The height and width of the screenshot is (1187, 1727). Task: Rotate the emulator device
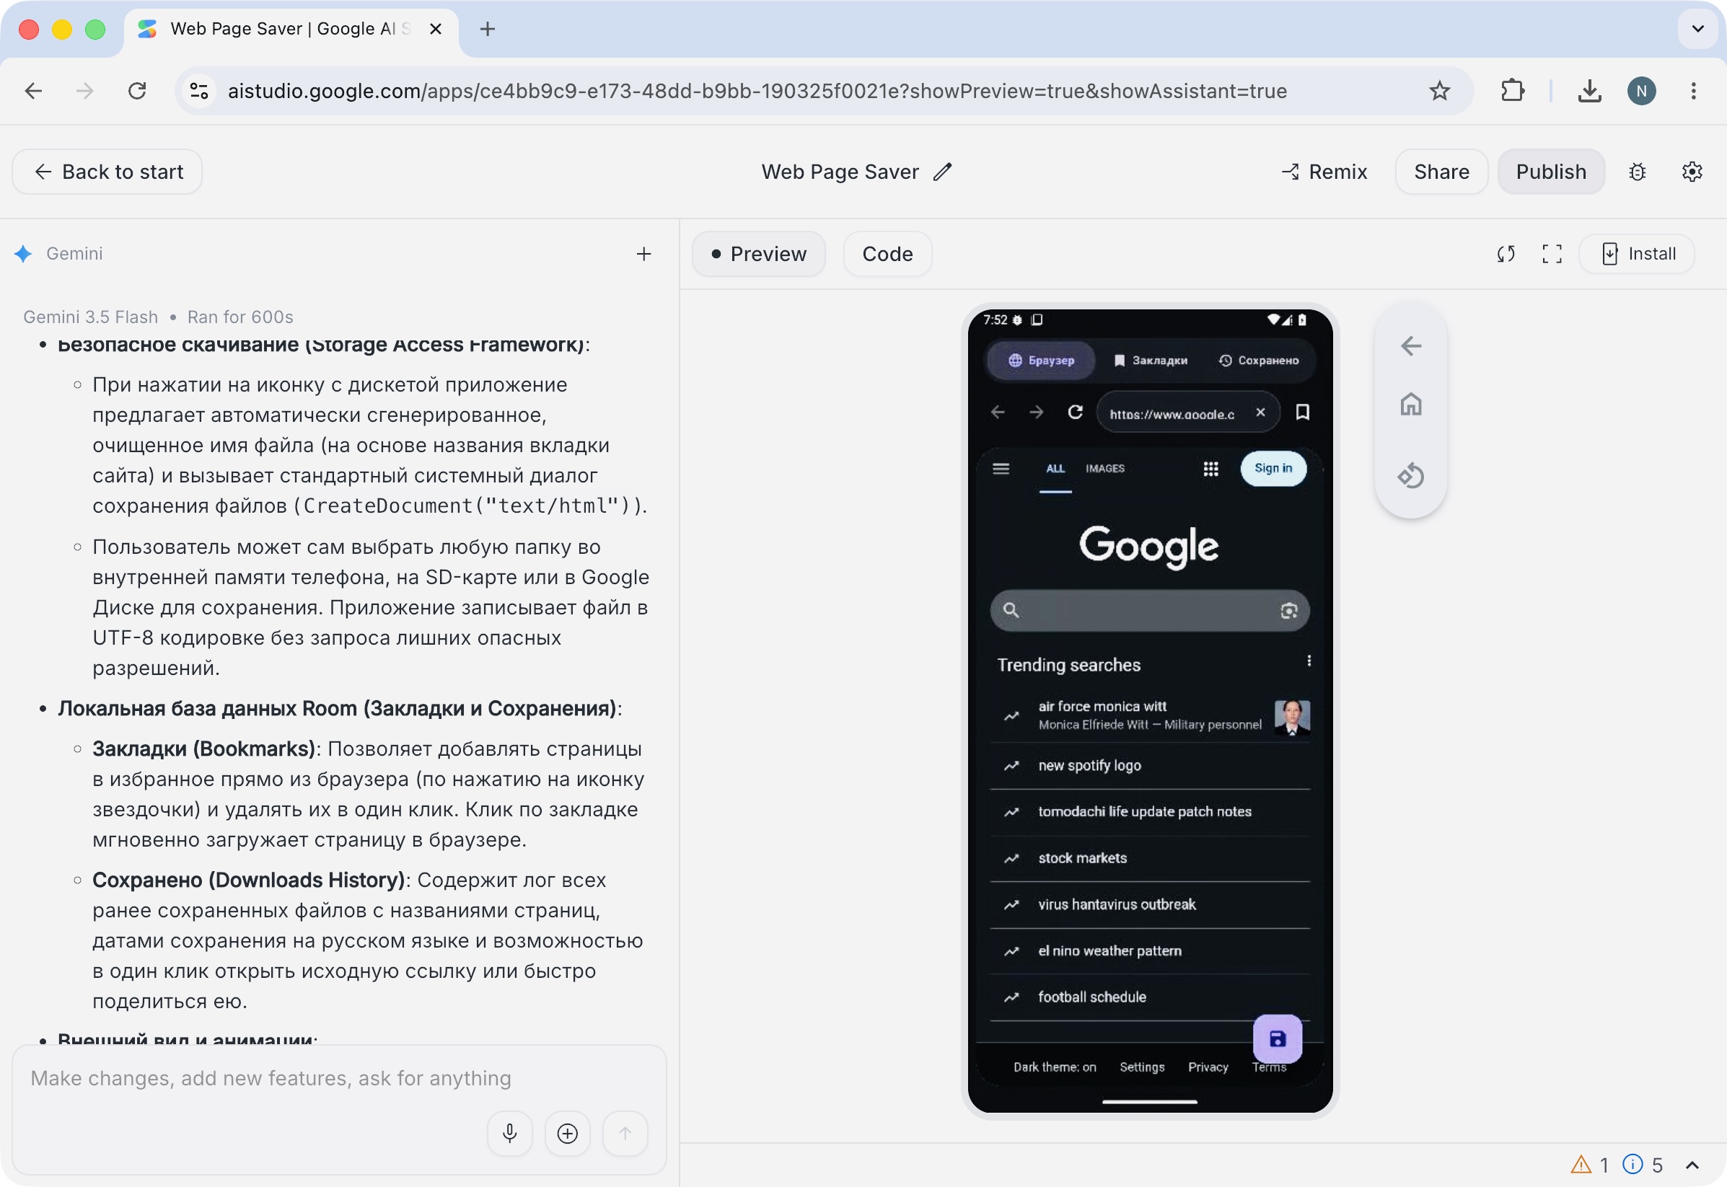click(x=1411, y=475)
